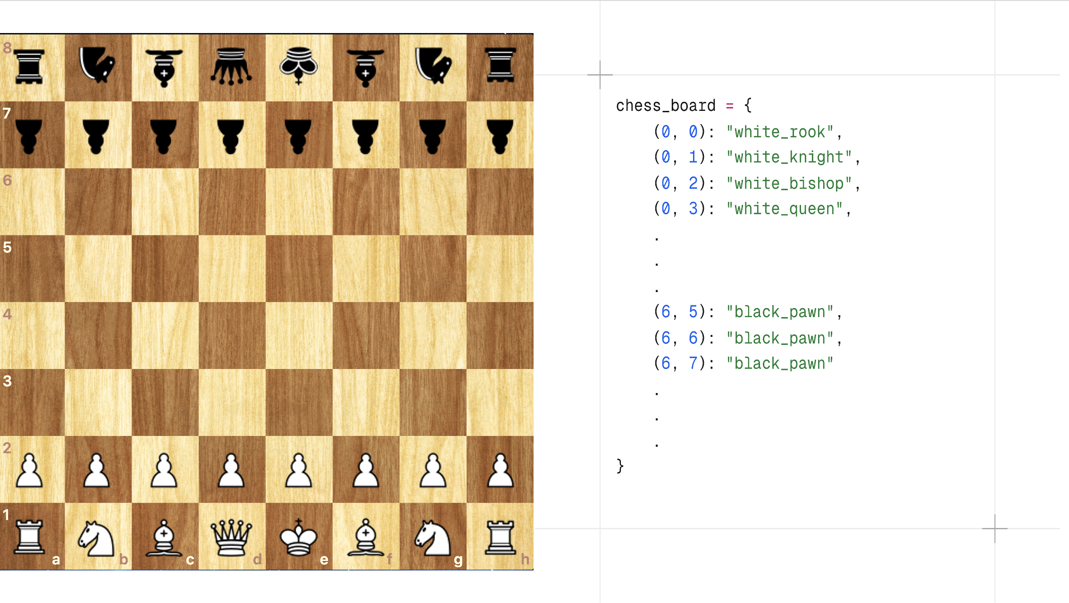Click the empty d5 square

coord(231,268)
